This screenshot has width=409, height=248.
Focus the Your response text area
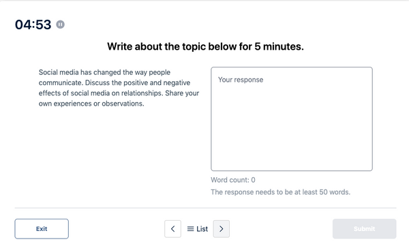click(x=292, y=119)
